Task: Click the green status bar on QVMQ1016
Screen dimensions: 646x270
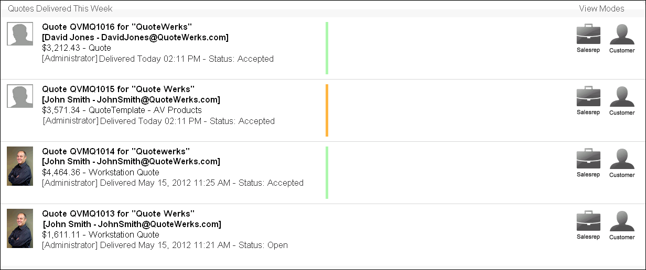Action: coord(327,48)
